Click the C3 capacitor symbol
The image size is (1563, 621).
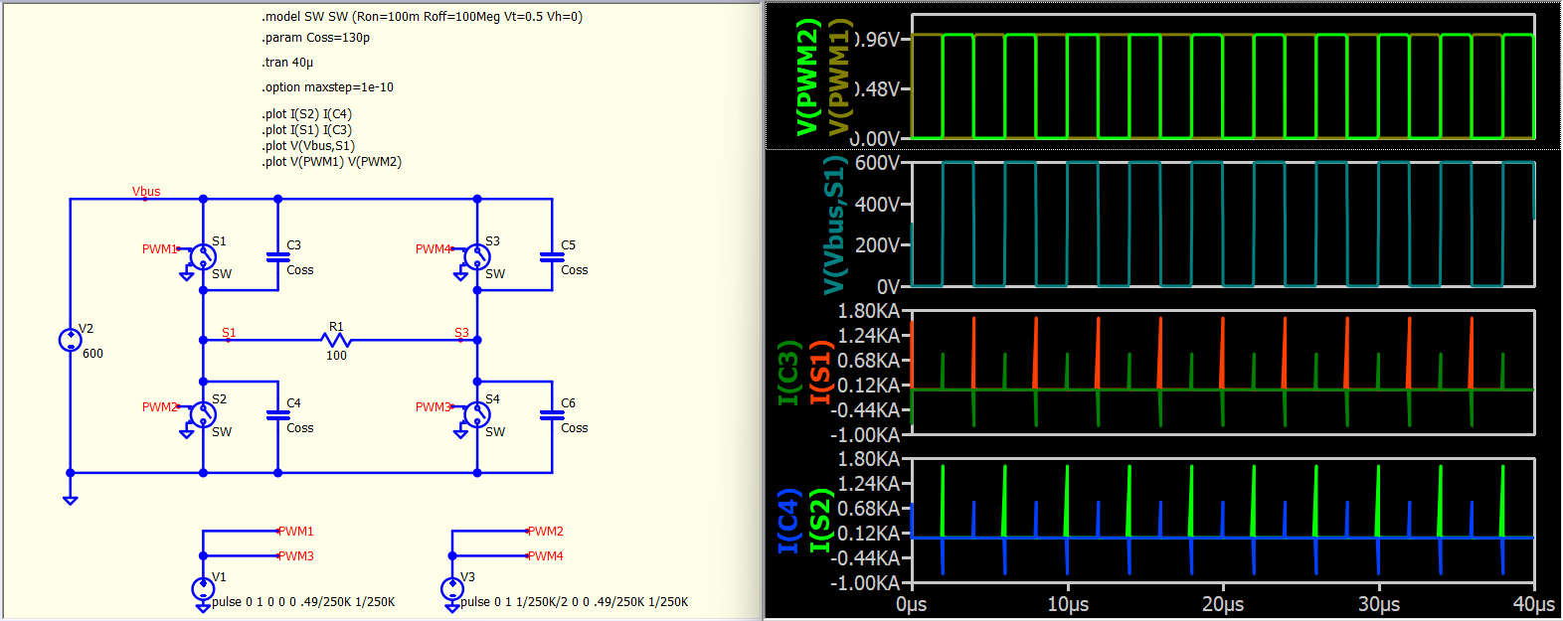pos(278,256)
